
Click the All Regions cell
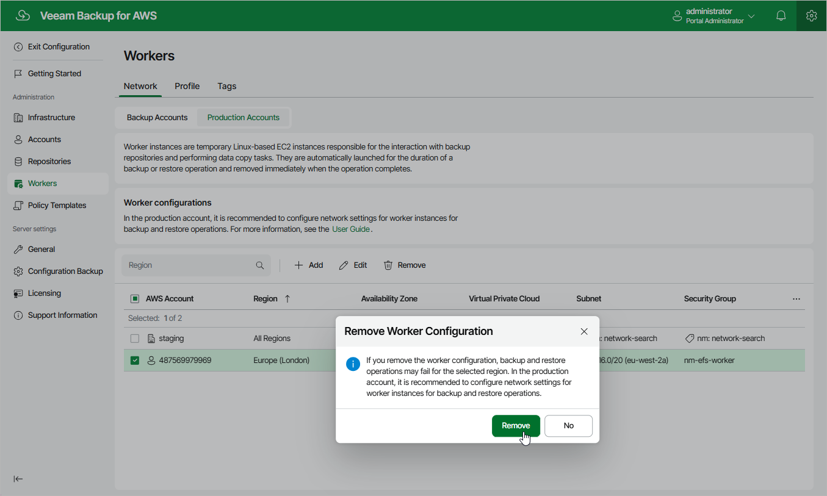[x=272, y=339]
